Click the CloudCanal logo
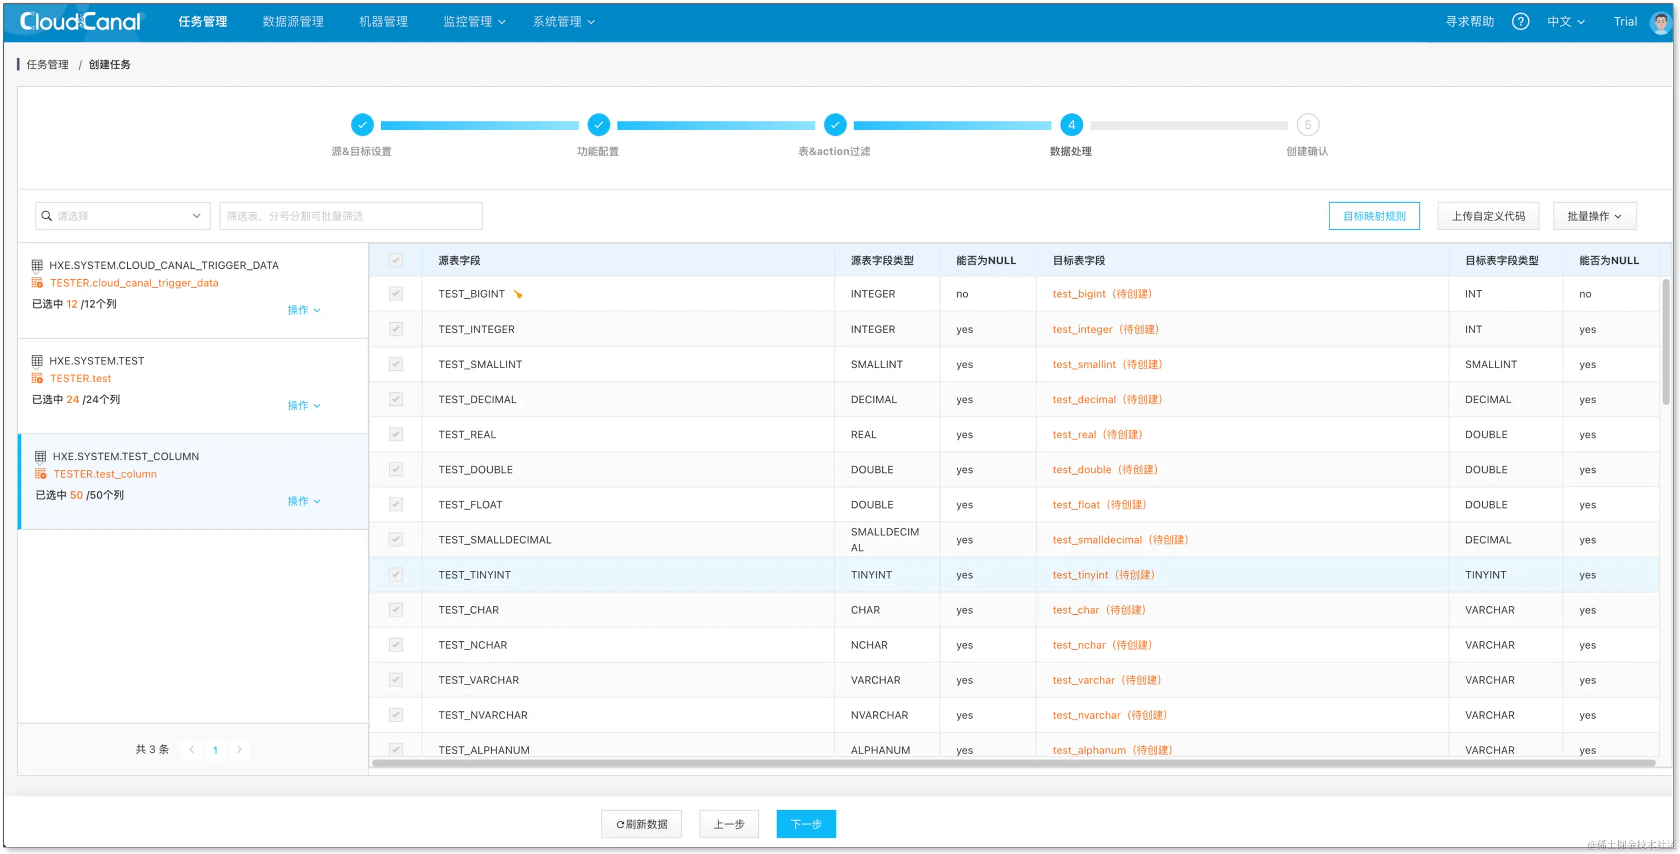1680x854 pixels. (80, 22)
